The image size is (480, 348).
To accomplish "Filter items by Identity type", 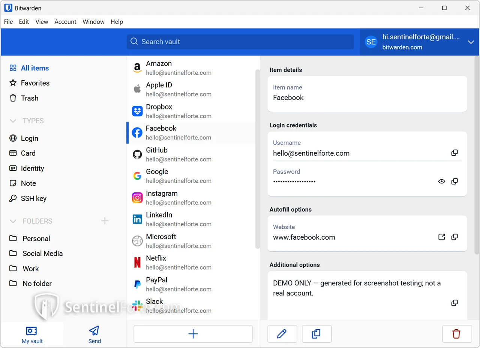I will click(27, 168).
